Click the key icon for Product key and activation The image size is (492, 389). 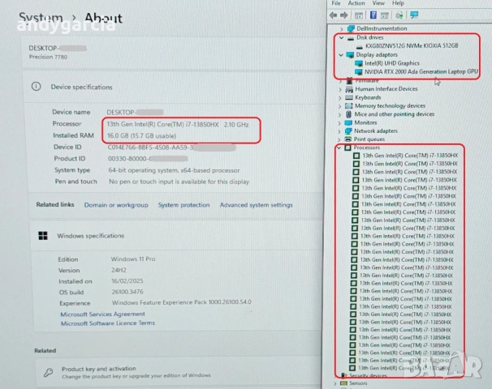[47, 371]
